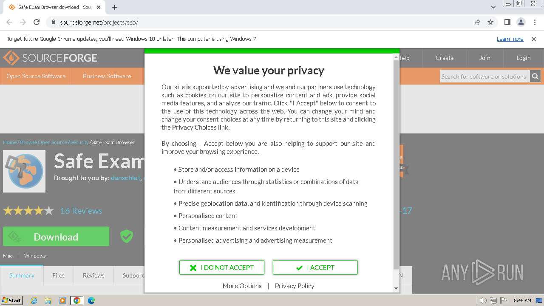544x306 pixels.
Task: Open the share page icon in the address bar
Action: point(477,22)
